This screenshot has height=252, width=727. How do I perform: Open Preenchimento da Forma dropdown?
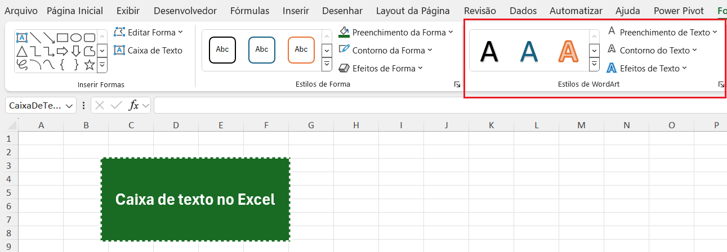pos(450,33)
